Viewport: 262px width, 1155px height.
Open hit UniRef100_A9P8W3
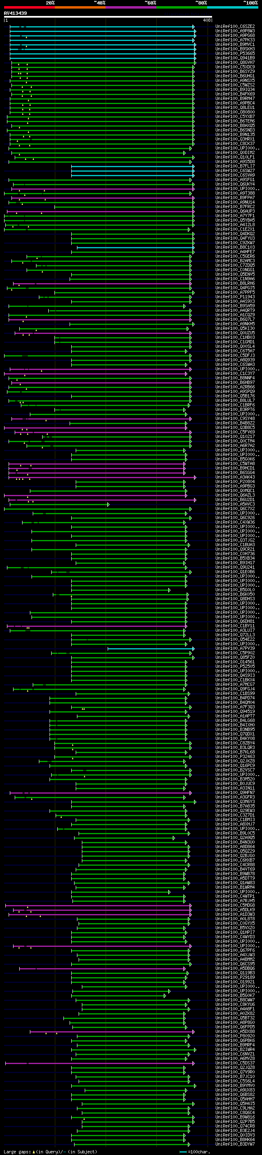tap(235, 31)
